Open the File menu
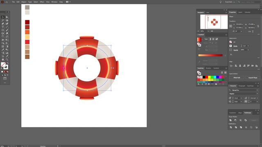Image resolution: width=262 pixels, height=147 pixels. point(14,2)
